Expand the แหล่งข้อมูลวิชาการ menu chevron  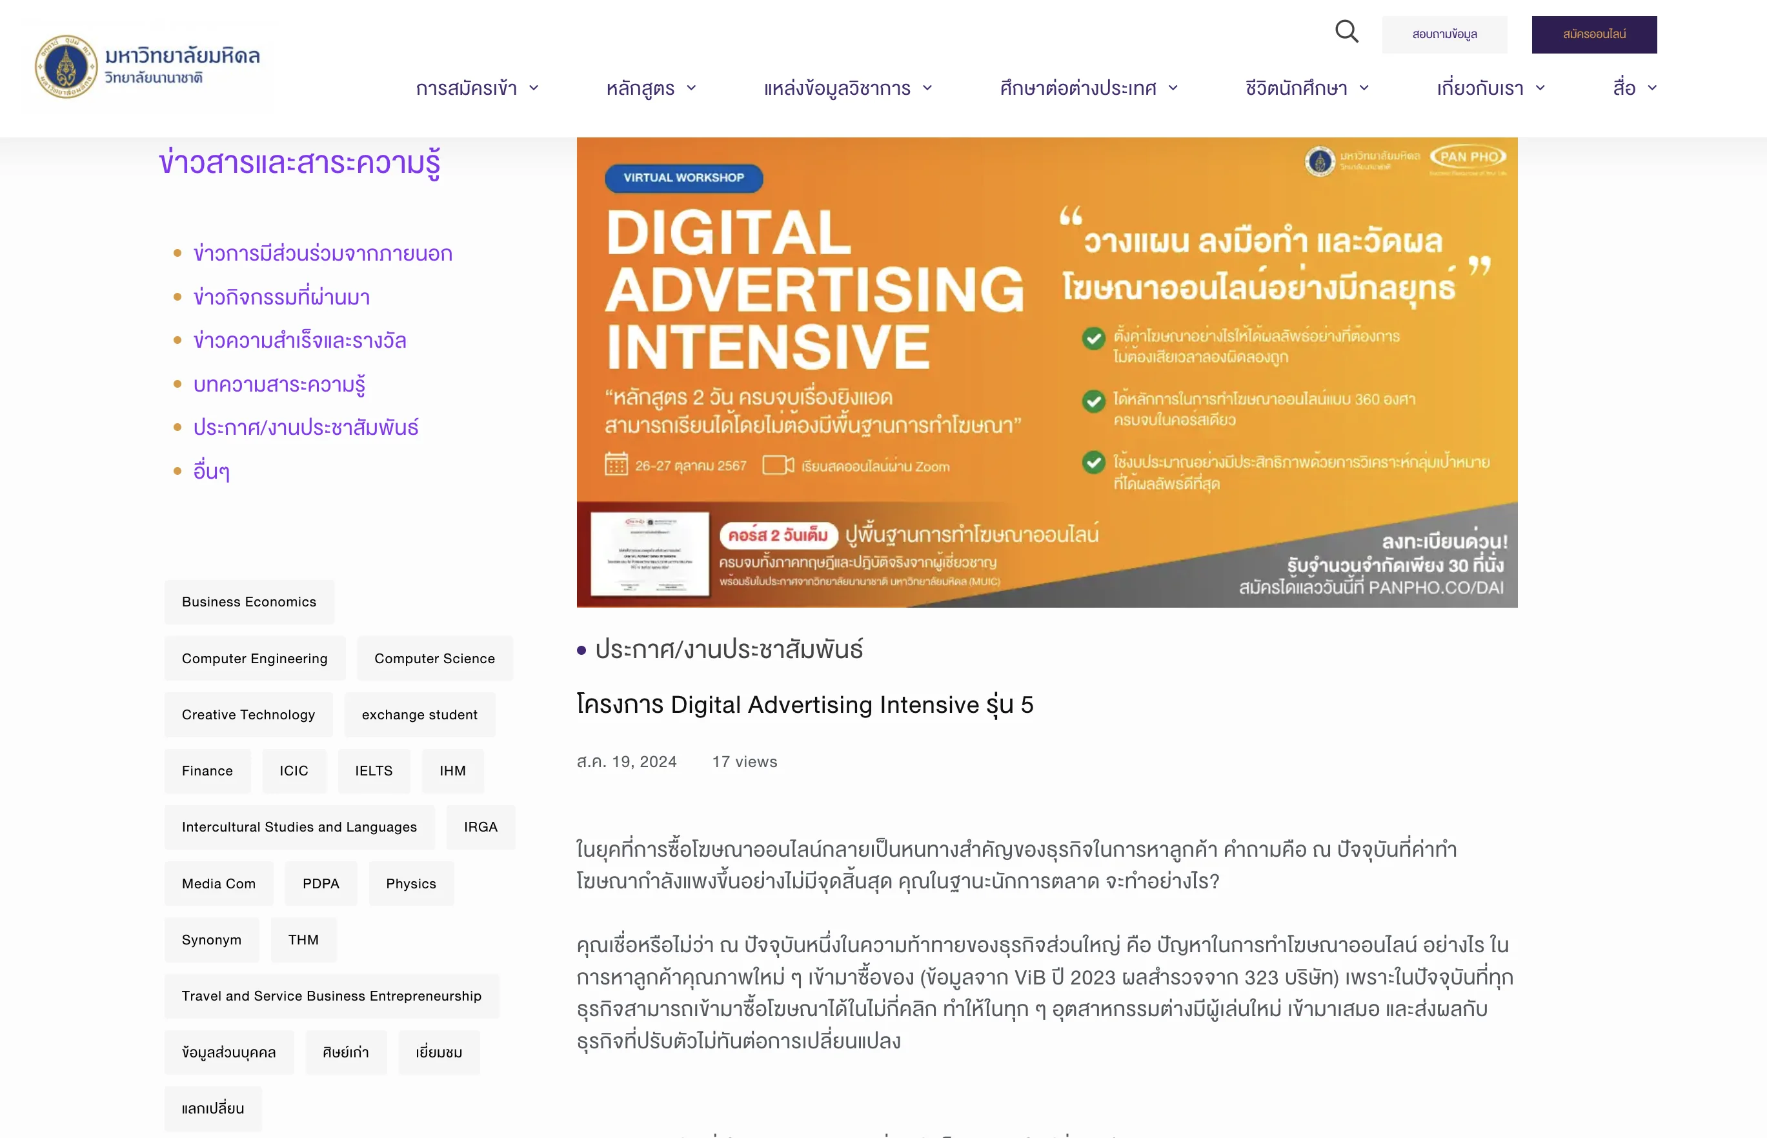point(927,88)
